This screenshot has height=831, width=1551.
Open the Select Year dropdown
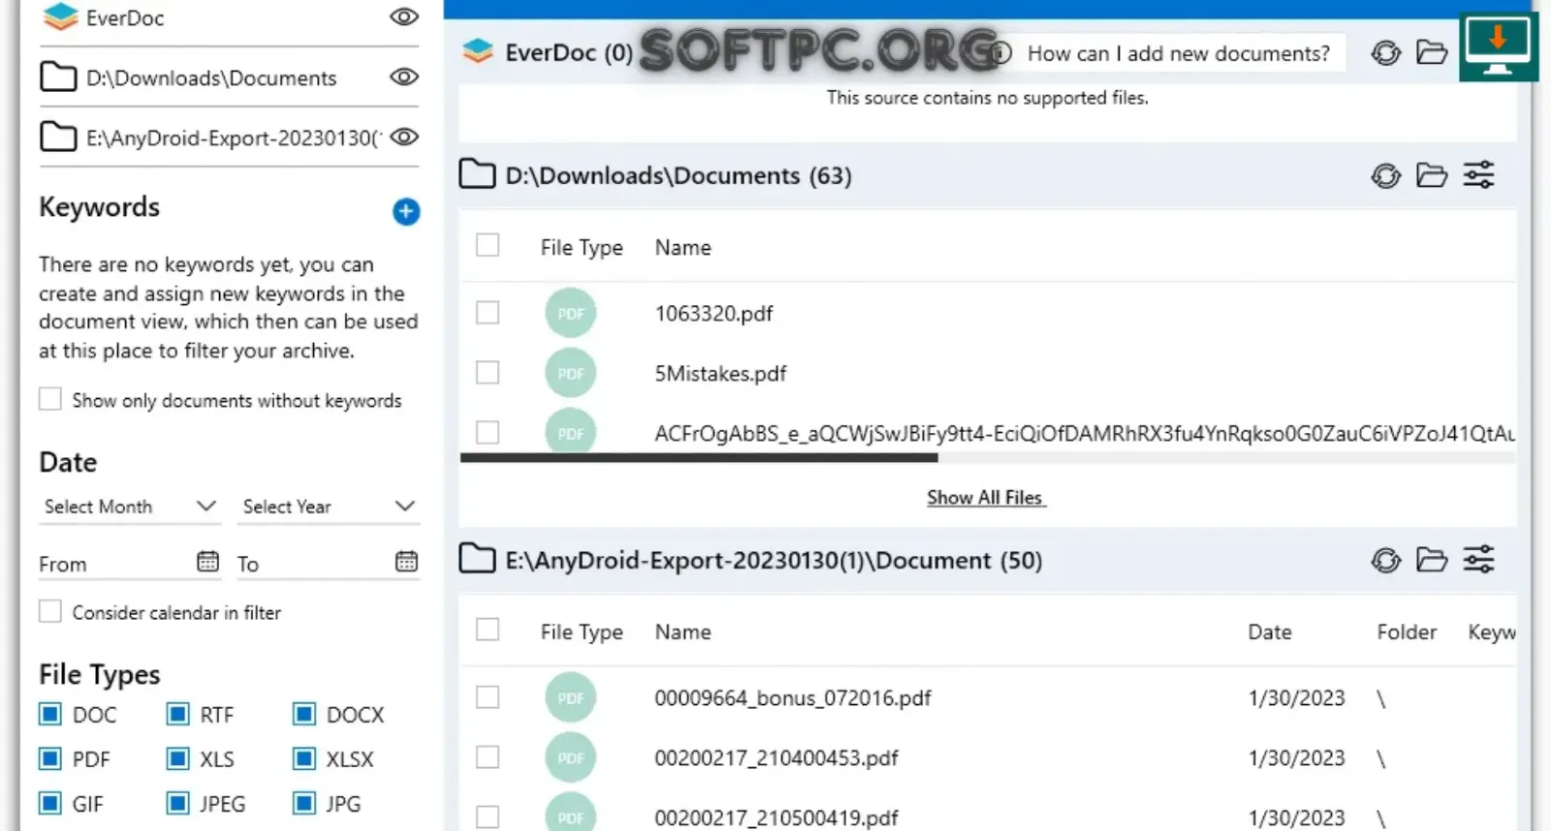tap(328, 507)
